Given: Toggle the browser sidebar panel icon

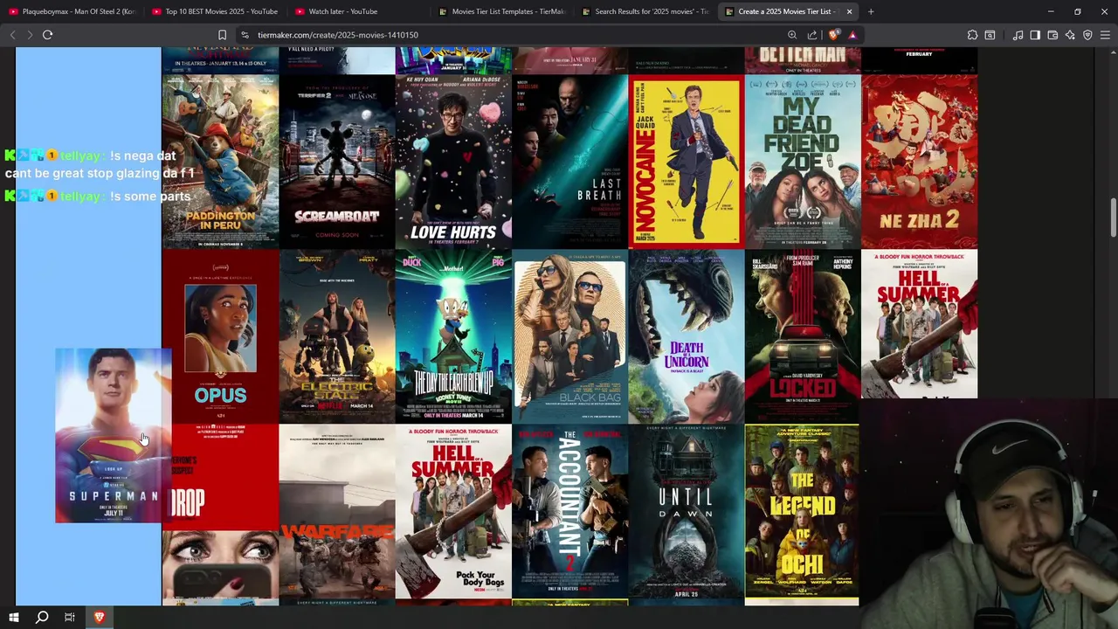Looking at the screenshot, I should (1035, 35).
